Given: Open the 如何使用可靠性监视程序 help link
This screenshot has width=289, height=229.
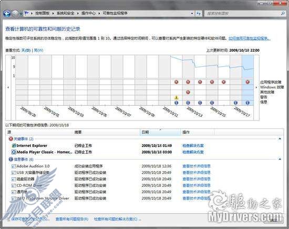Looking at the screenshot, I should [250, 38].
